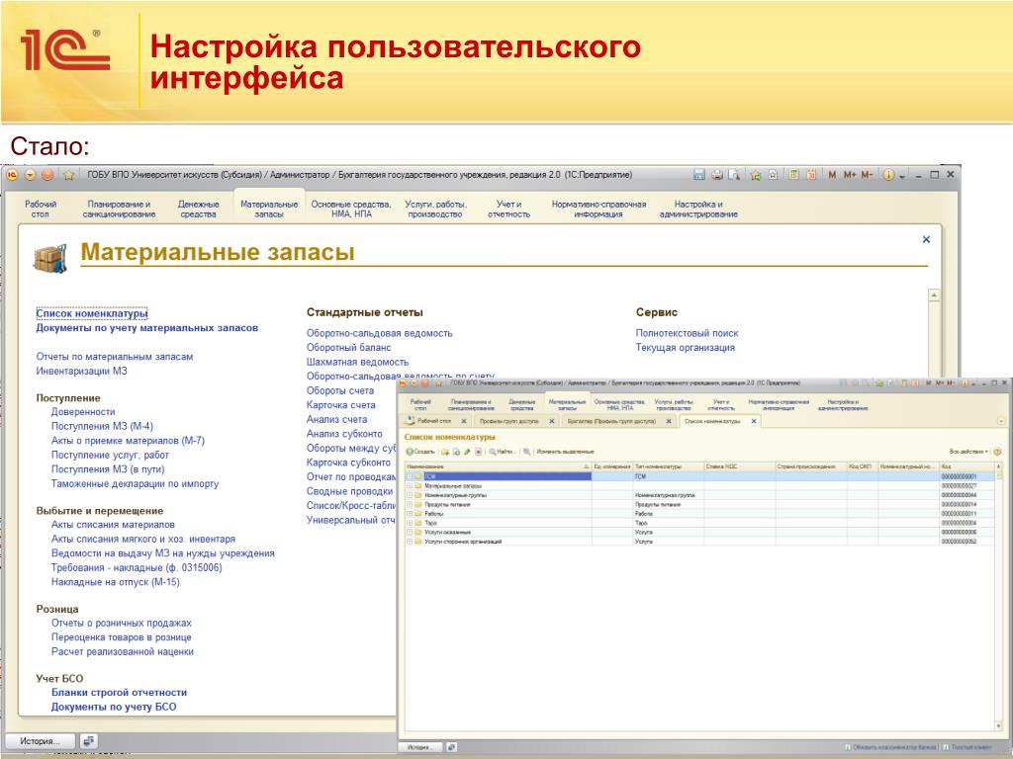Sort by the Наименование column header
The width and height of the screenshot is (1013, 759).
click(499, 466)
